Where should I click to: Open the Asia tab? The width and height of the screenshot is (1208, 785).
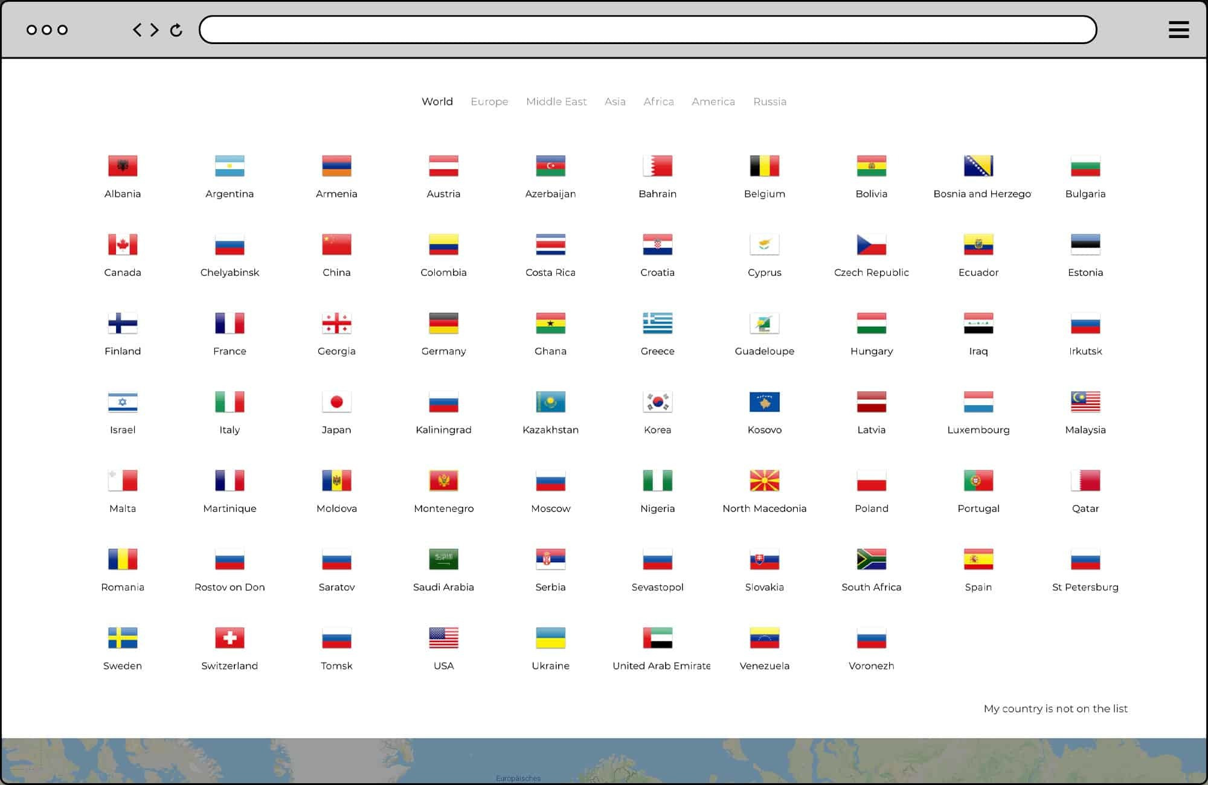pos(615,101)
